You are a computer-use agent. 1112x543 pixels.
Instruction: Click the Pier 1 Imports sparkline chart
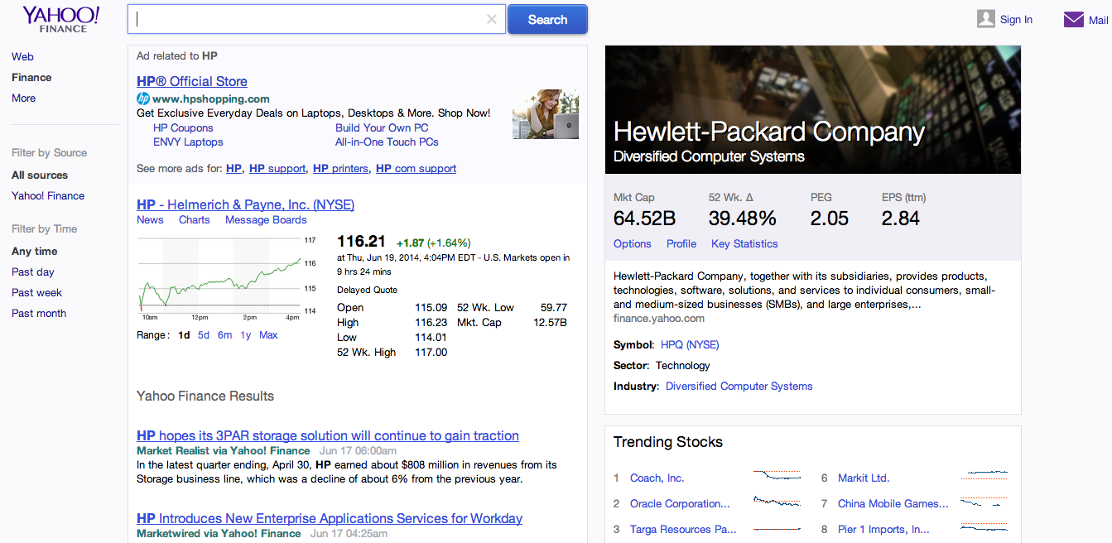point(984,528)
